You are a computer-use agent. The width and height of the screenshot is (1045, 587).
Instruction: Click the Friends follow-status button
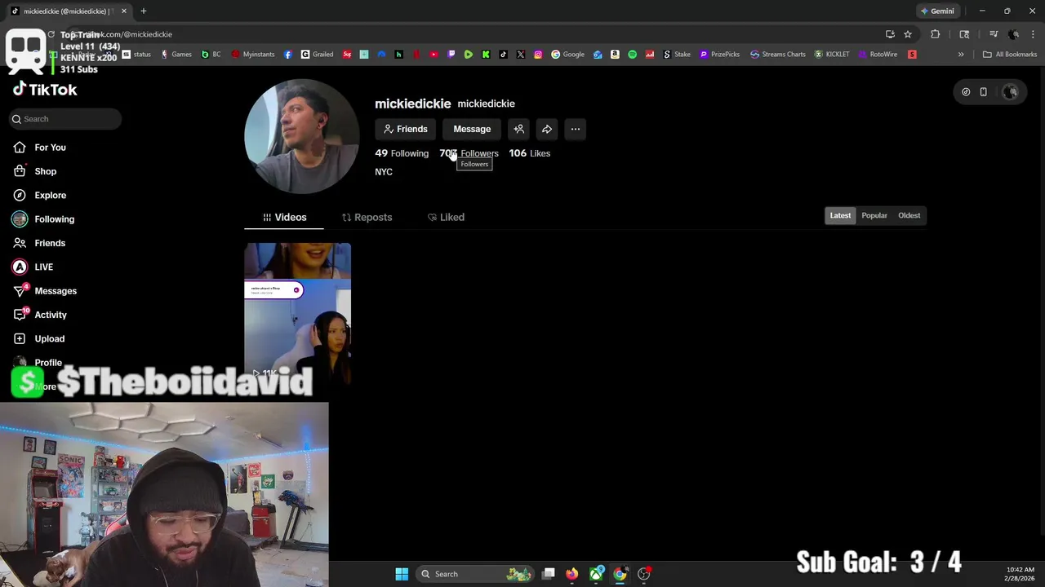point(406,129)
